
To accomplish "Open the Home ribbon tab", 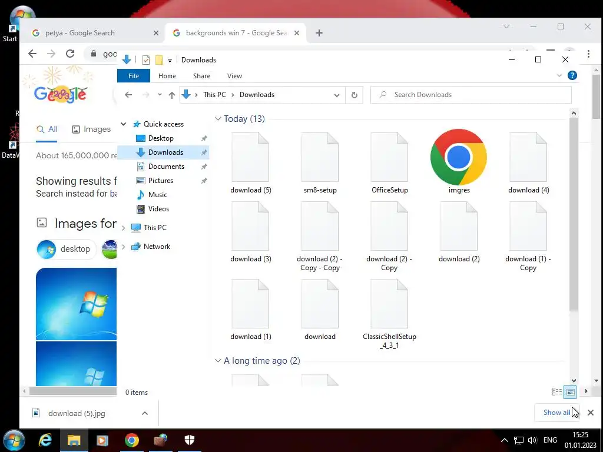I will pyautogui.click(x=167, y=76).
